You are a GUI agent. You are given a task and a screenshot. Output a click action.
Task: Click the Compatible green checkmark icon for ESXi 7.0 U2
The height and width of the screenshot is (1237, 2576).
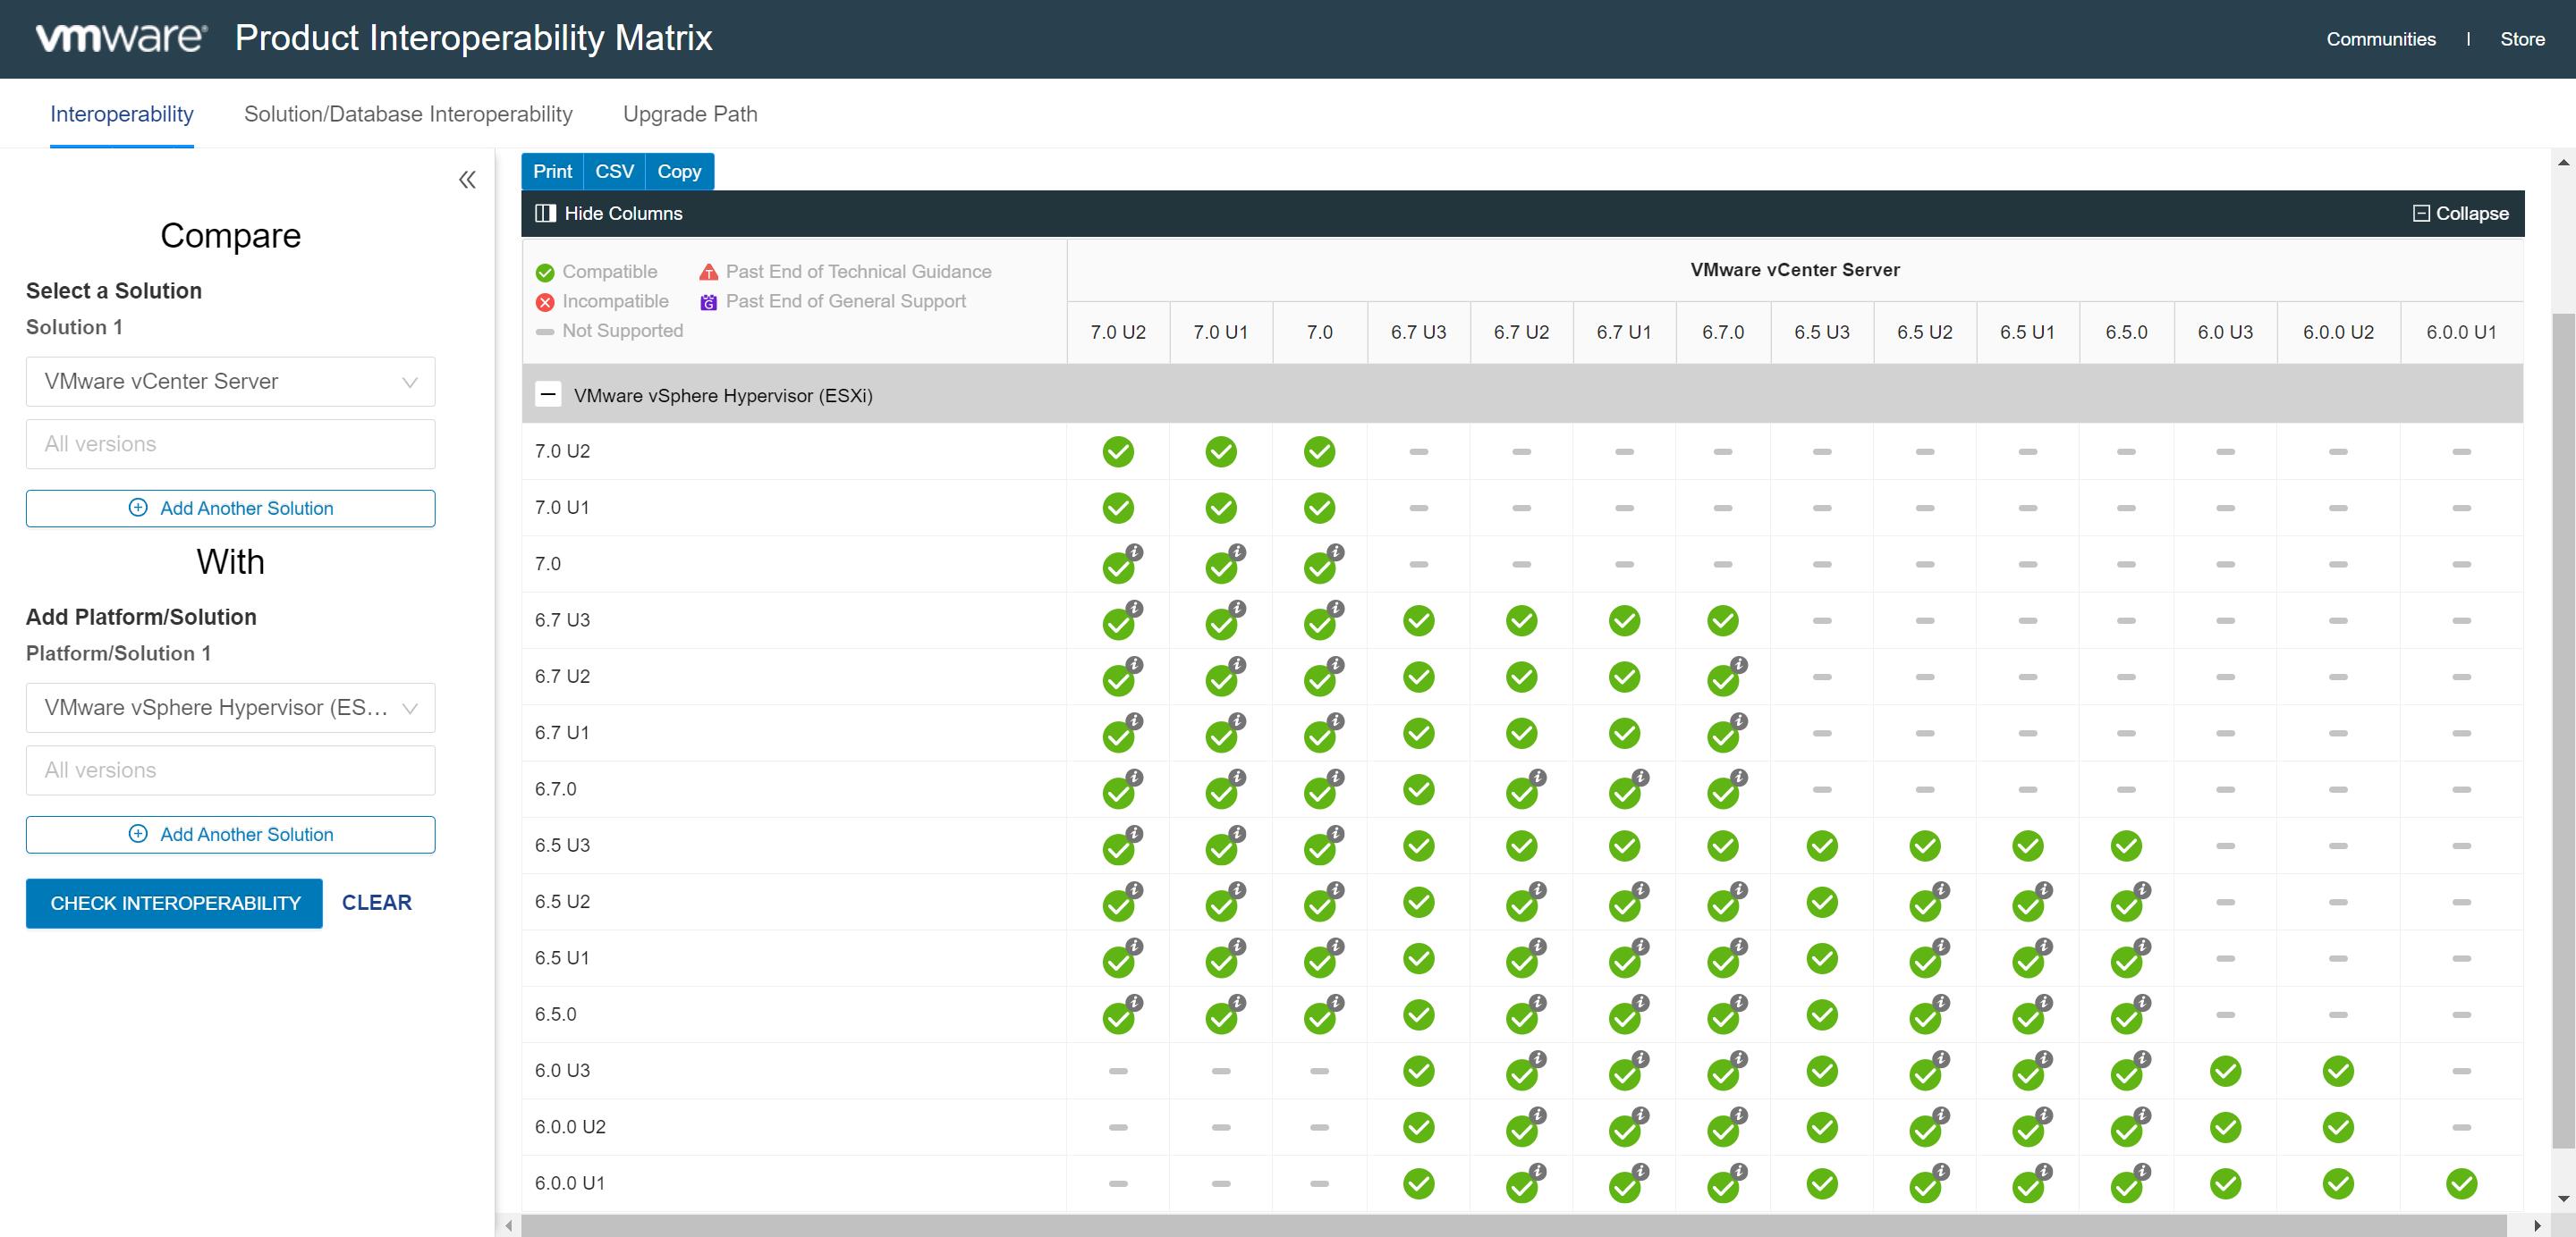tap(1119, 450)
